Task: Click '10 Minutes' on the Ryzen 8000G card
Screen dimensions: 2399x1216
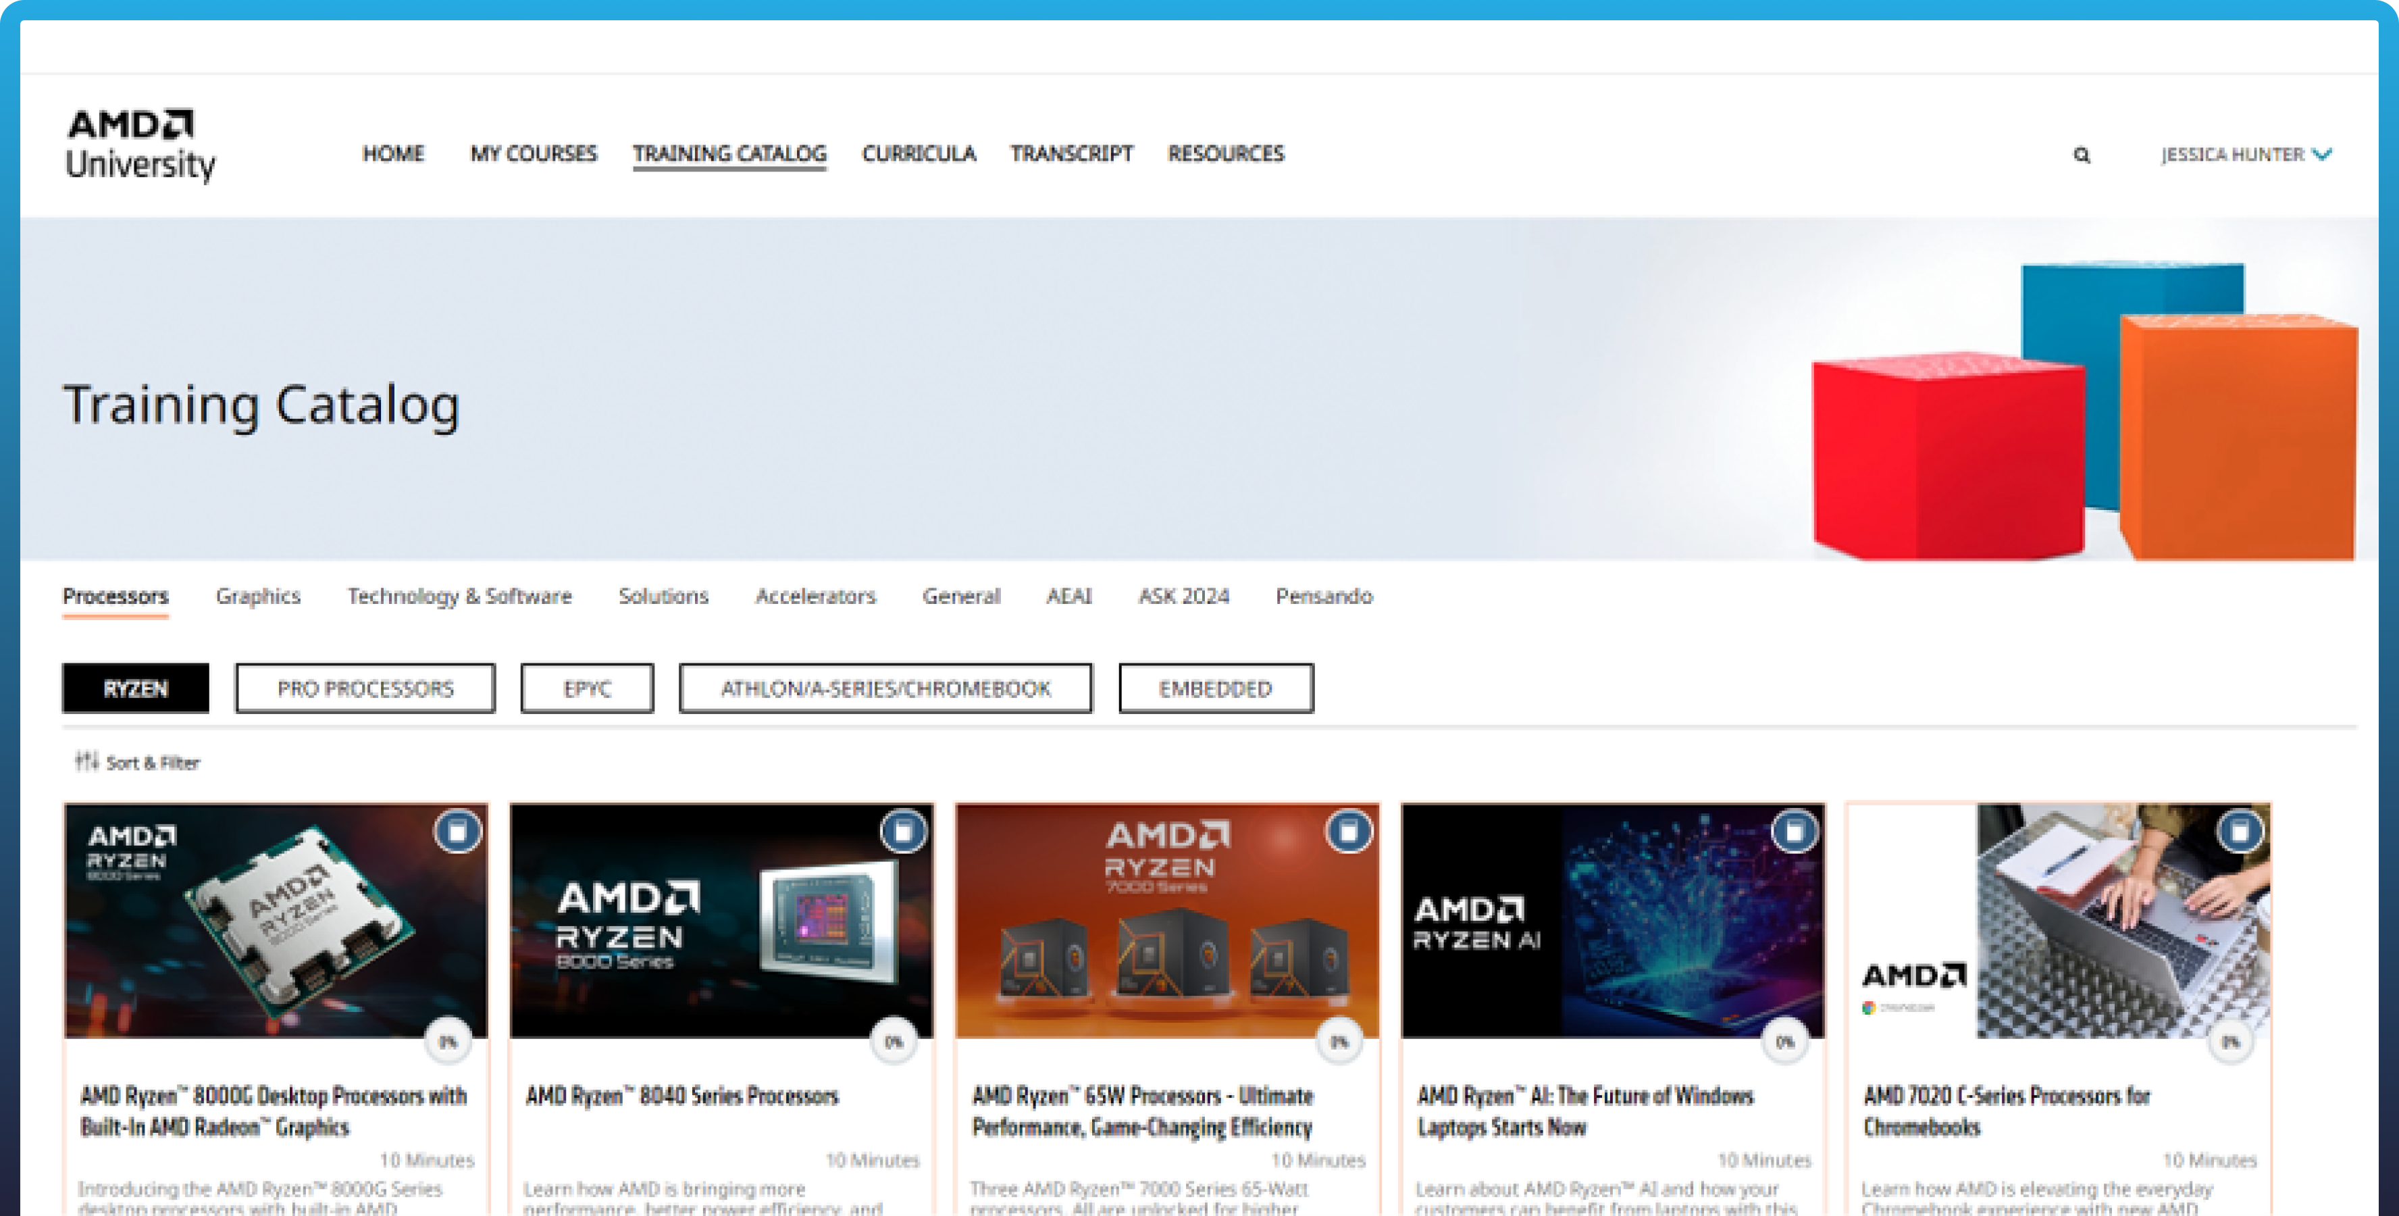Action: [x=427, y=1160]
